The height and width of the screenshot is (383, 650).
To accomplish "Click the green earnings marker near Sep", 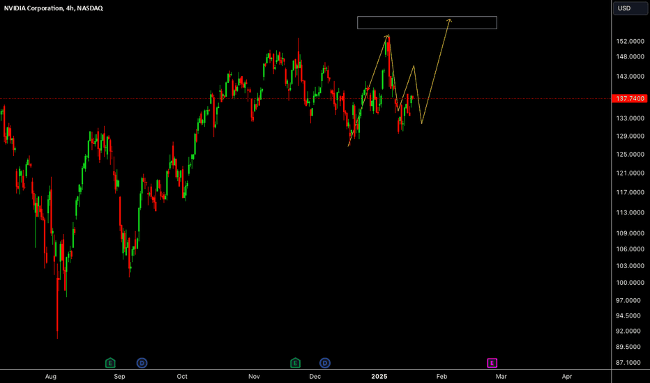I will tap(110, 363).
